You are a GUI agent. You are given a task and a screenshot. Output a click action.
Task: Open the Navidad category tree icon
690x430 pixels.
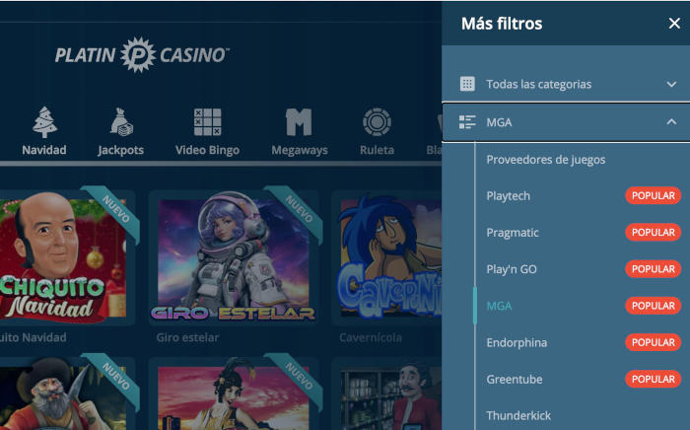tap(44, 122)
